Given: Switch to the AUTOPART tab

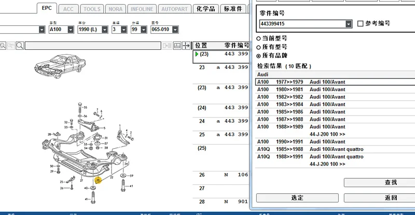Looking at the screenshot, I should (x=175, y=9).
